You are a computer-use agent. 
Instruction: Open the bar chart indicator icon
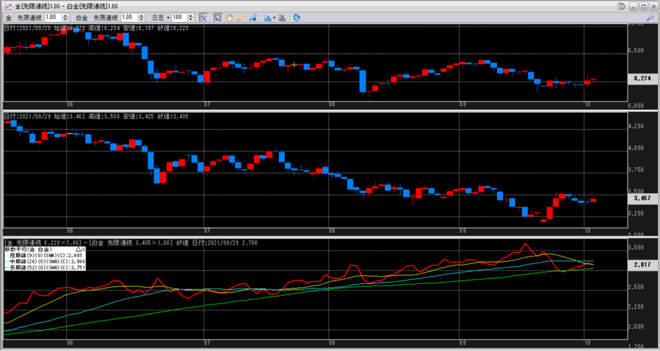click(x=266, y=17)
